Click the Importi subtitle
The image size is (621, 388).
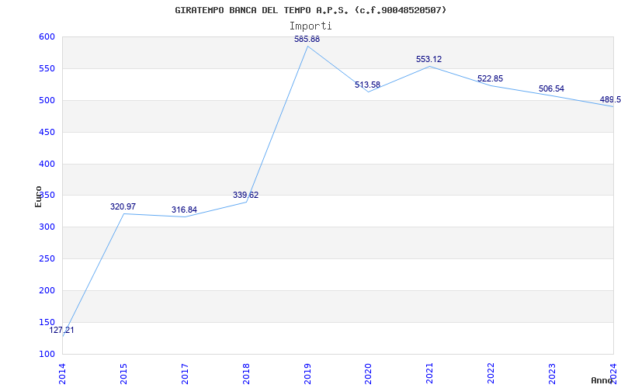[310, 26]
